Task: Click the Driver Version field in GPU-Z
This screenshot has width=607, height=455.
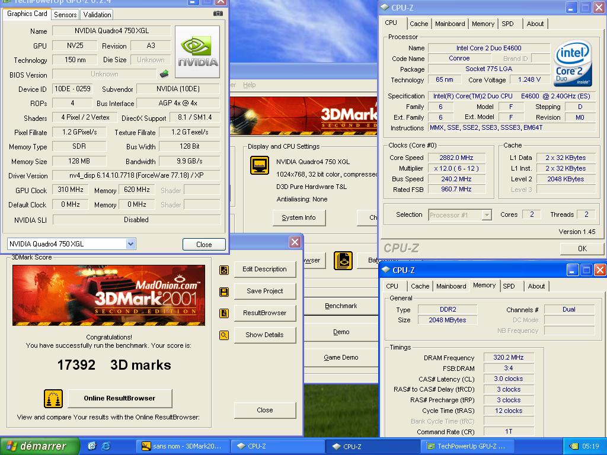Action: click(136, 175)
